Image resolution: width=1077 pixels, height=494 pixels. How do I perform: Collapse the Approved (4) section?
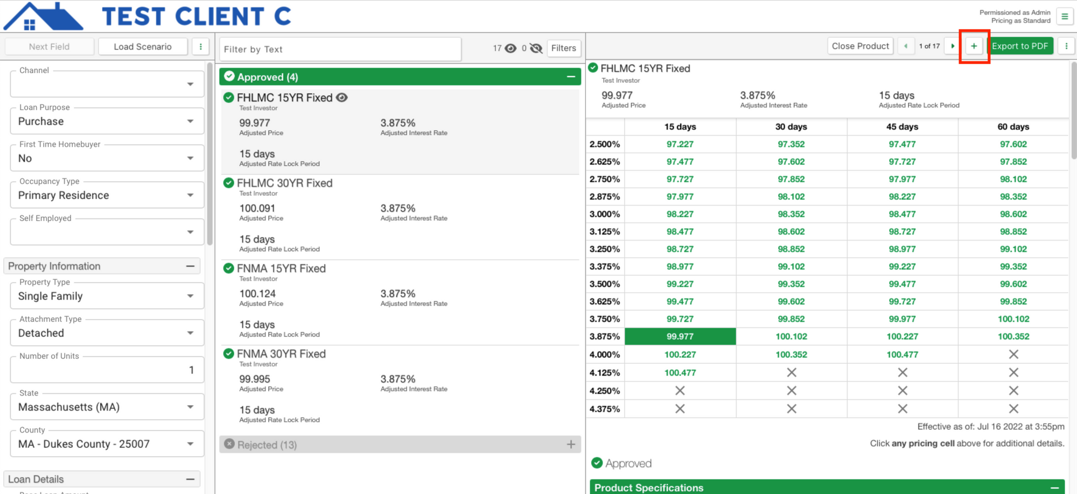tap(571, 77)
